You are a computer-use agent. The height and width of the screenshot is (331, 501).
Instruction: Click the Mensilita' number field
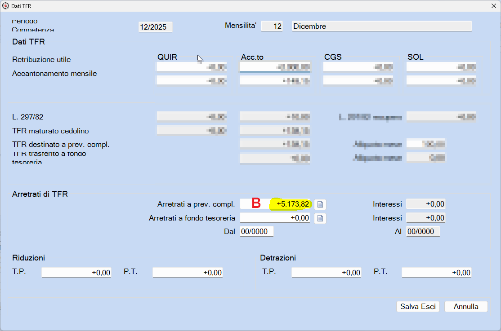(272, 26)
